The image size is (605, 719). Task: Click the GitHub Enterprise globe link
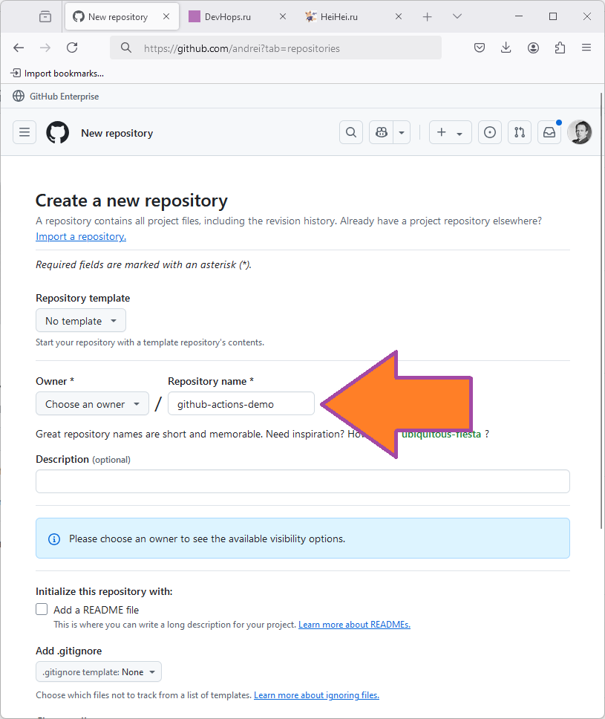point(56,97)
